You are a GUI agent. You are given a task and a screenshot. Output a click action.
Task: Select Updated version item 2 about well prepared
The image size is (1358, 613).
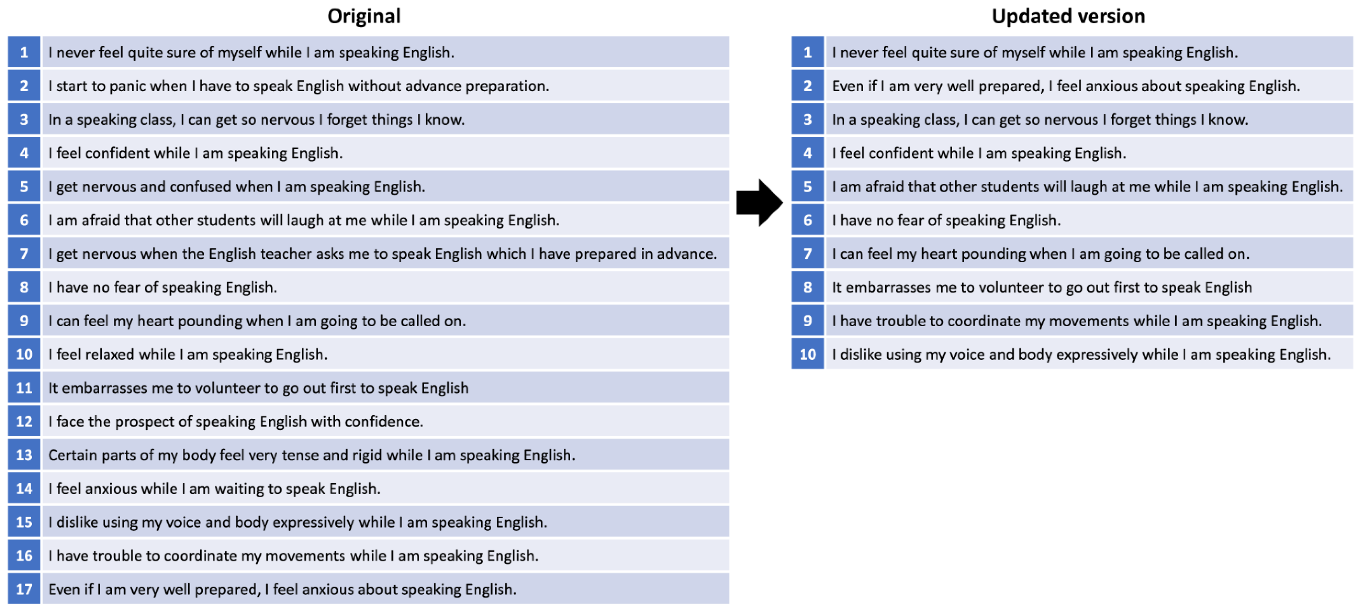coord(1065,86)
